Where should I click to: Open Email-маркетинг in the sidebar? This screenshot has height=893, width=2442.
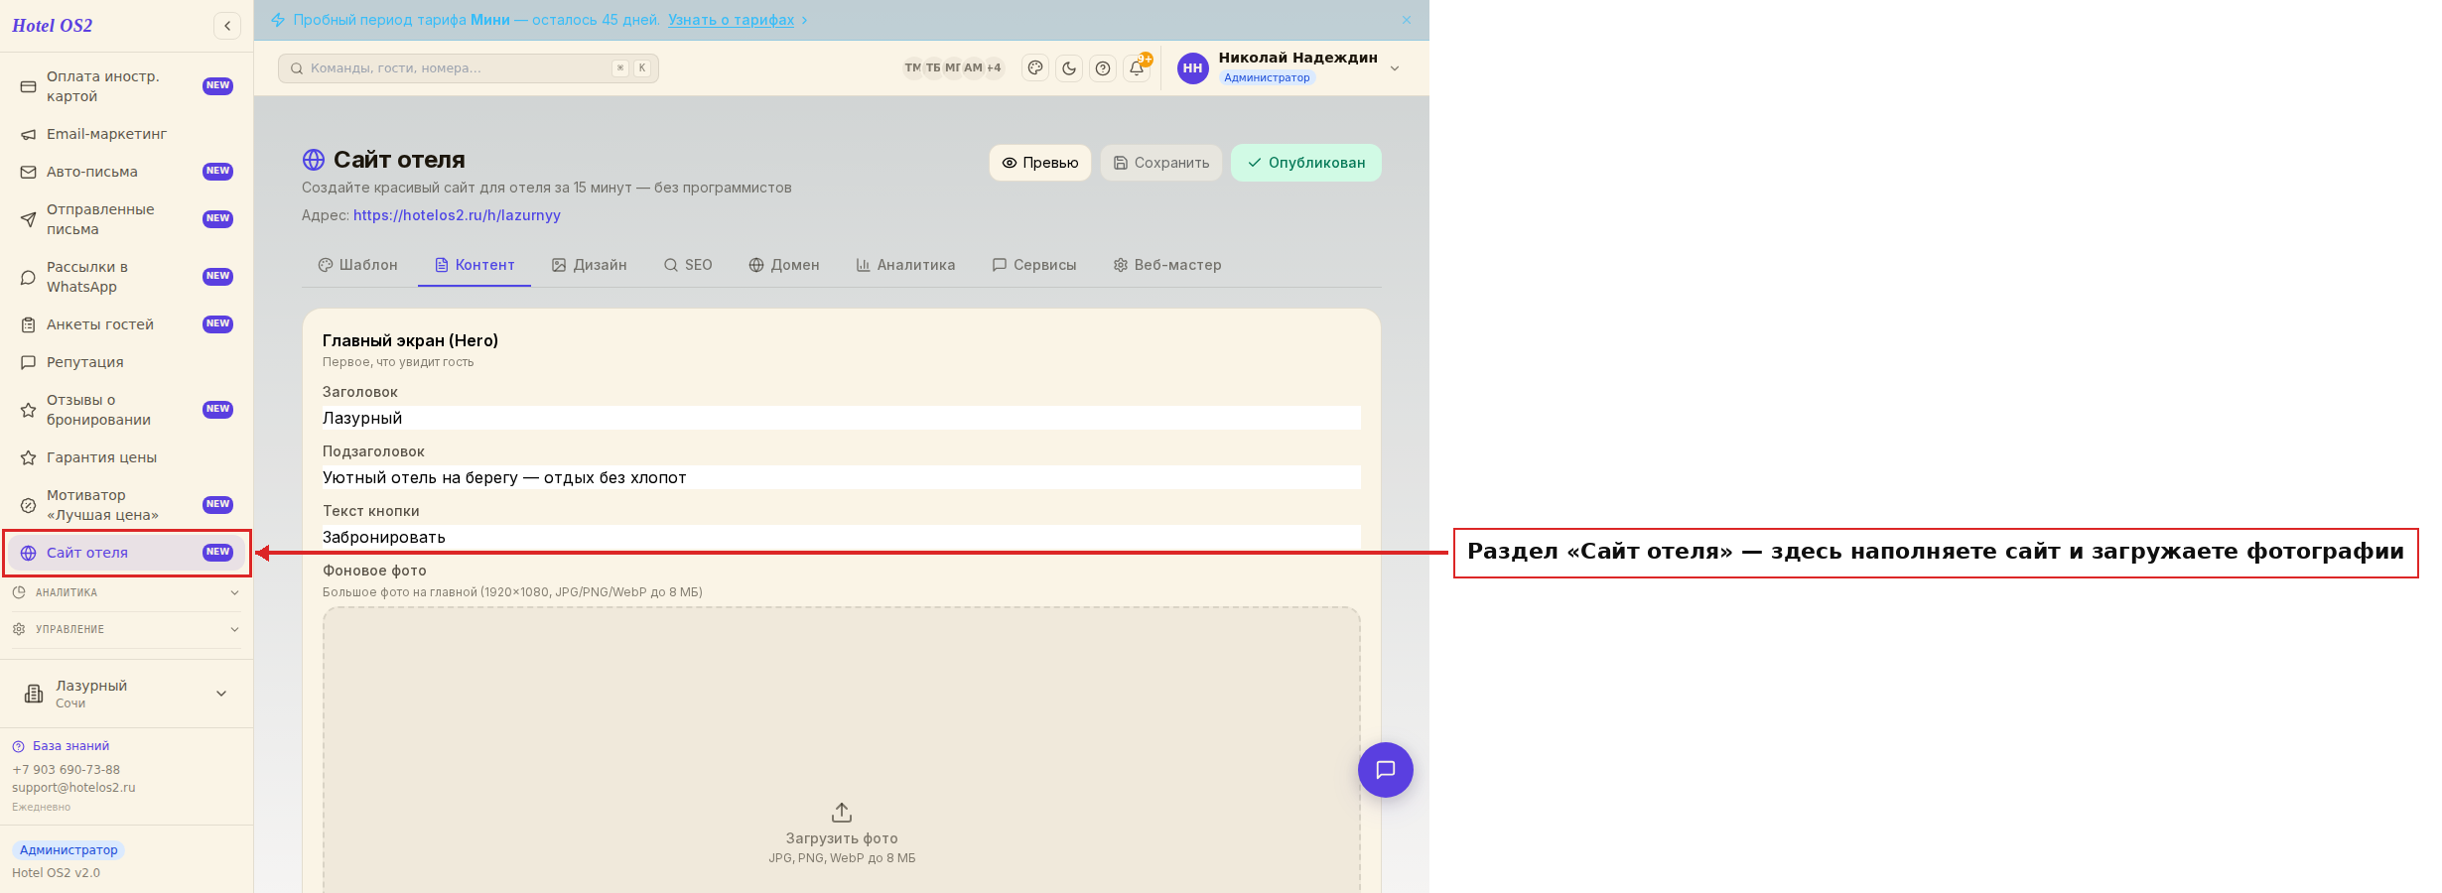[x=126, y=134]
